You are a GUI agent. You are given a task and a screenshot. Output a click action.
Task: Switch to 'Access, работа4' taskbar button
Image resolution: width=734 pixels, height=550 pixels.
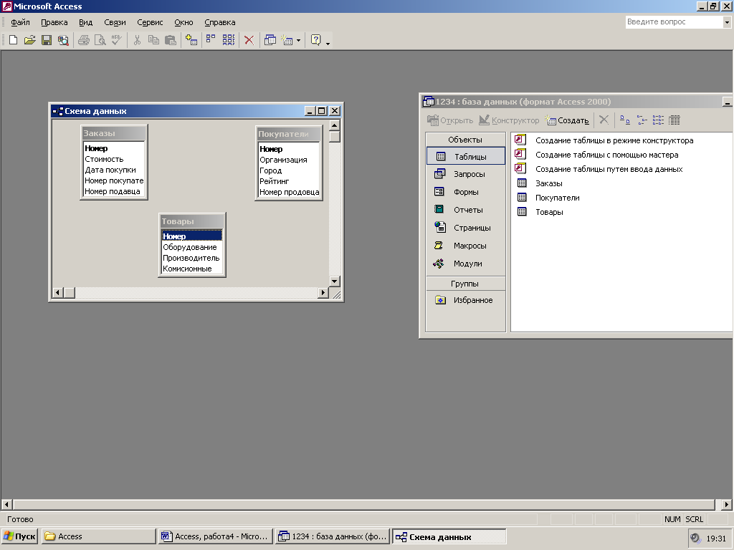click(x=216, y=536)
